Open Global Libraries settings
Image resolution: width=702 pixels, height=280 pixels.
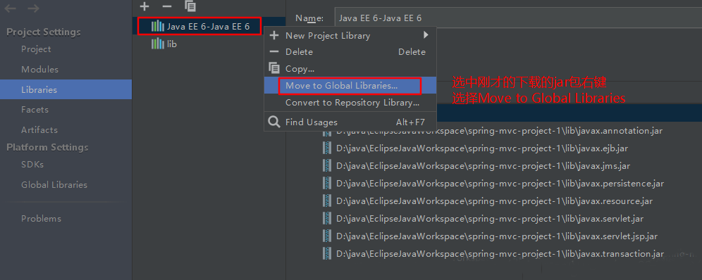tap(54, 185)
